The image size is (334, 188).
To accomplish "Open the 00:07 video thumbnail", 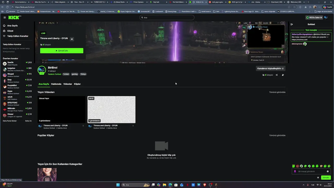I will coord(111,109).
